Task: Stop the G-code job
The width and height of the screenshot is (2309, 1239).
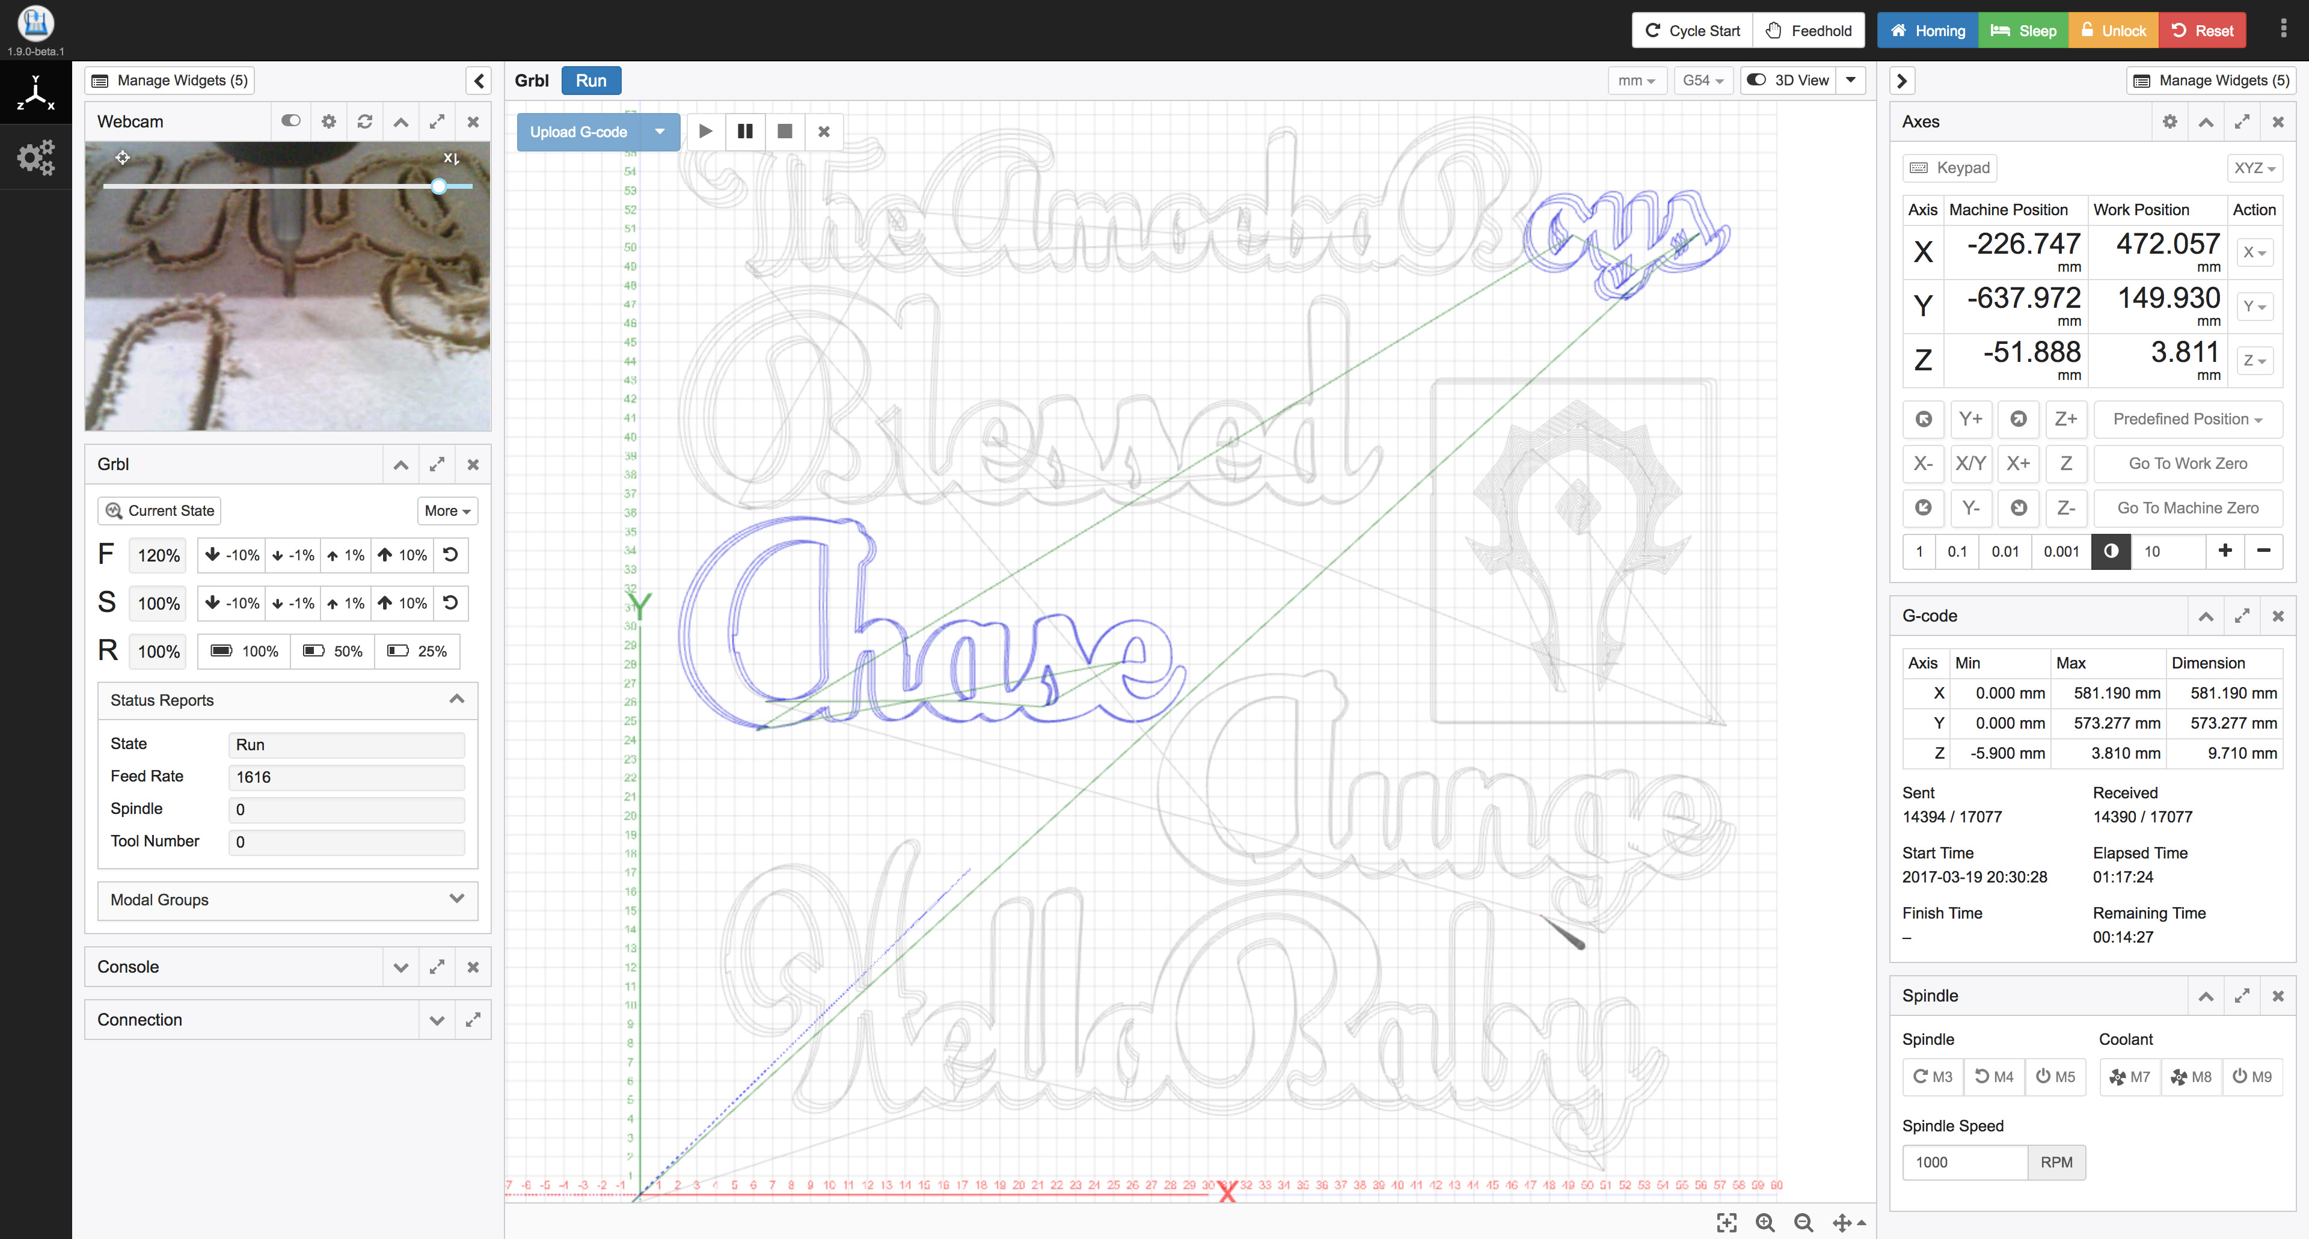Action: [784, 132]
